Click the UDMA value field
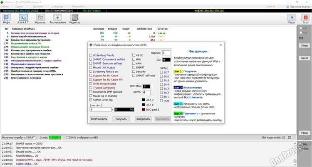 pos(147,93)
